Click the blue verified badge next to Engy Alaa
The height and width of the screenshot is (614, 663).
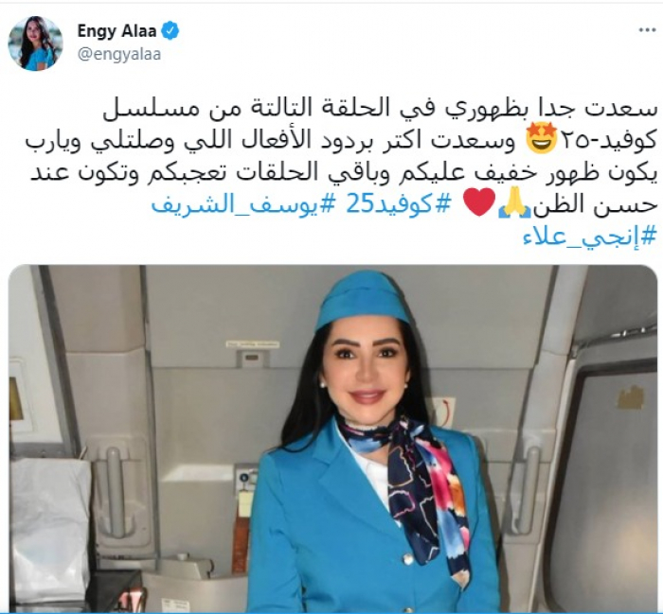tap(170, 31)
